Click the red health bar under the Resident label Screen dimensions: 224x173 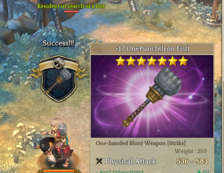point(71,12)
